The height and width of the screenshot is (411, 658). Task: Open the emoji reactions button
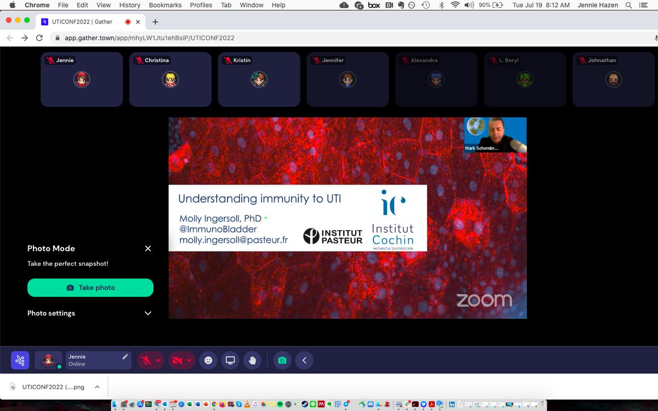pos(208,360)
